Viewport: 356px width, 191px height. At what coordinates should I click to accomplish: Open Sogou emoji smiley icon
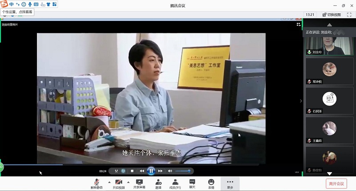pyautogui.click(x=24, y=4)
